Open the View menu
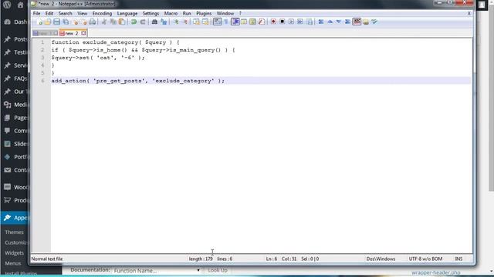This screenshot has height=277, width=494. (x=83, y=14)
